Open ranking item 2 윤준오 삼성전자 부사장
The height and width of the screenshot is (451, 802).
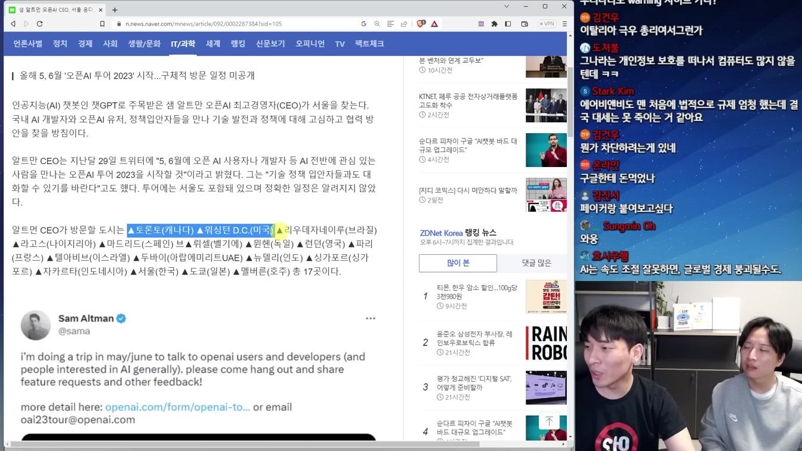pos(474,338)
